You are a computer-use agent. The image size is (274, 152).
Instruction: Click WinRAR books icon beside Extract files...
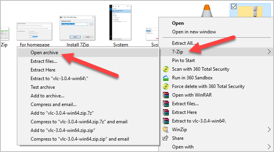coord(166,104)
